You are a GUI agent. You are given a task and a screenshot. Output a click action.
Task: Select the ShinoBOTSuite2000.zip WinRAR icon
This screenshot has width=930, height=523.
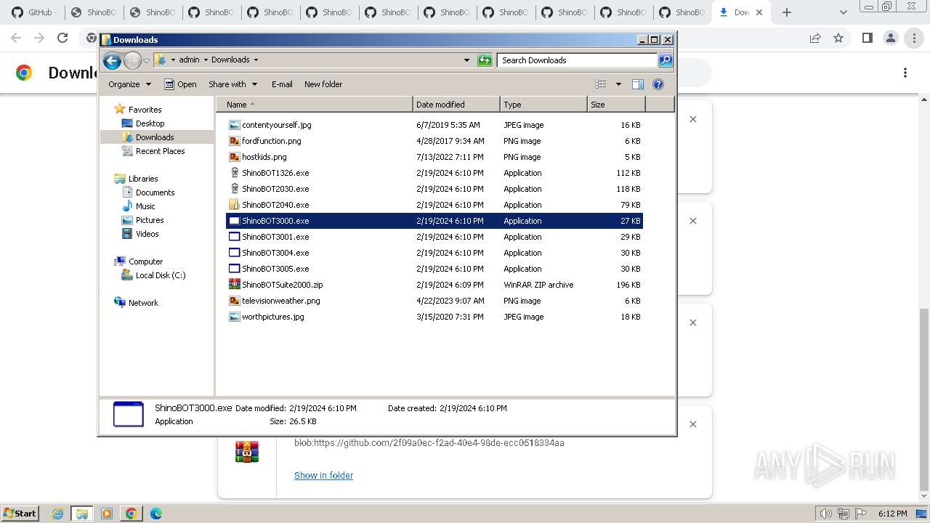[x=234, y=285]
